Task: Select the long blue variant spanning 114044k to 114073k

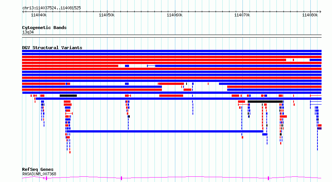Action: point(164,131)
